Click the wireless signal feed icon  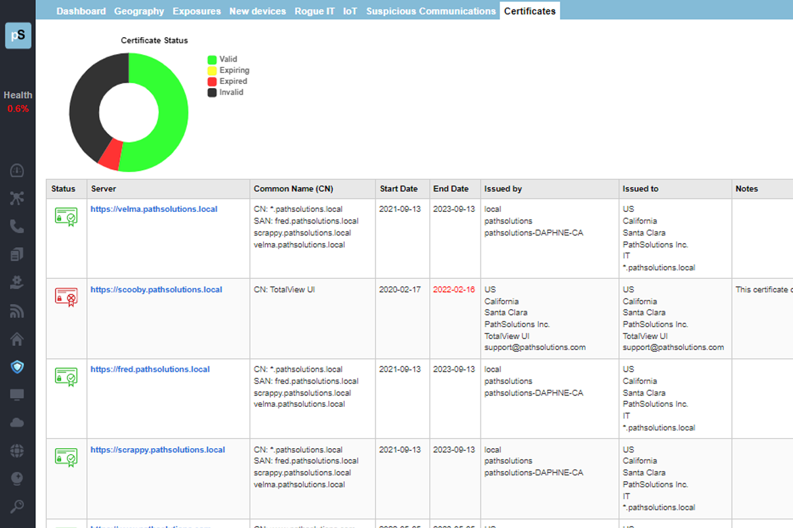tap(17, 311)
